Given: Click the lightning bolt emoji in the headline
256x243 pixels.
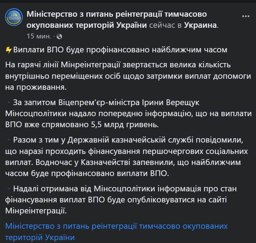Looking at the screenshot, I should pos(9,50).
